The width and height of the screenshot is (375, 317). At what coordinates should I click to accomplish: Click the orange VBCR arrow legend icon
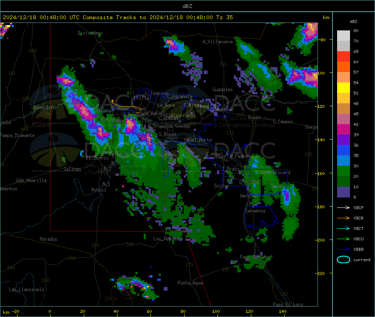coord(343,218)
